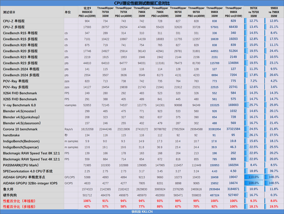The width and height of the screenshot is (284, 214).
Task: Click value 527497 in 硬件狗狗 row
Action: (233, 195)
